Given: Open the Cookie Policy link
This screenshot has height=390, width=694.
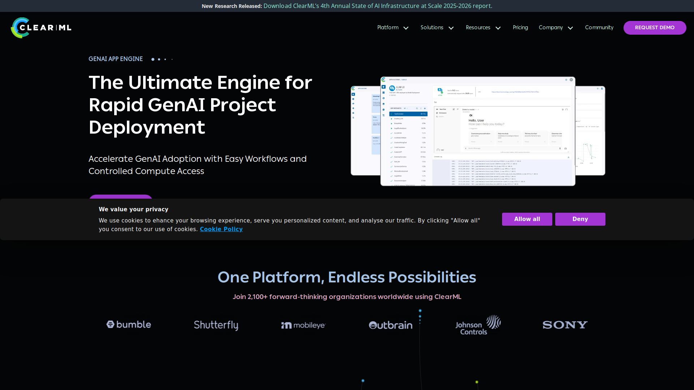Looking at the screenshot, I should (x=221, y=229).
